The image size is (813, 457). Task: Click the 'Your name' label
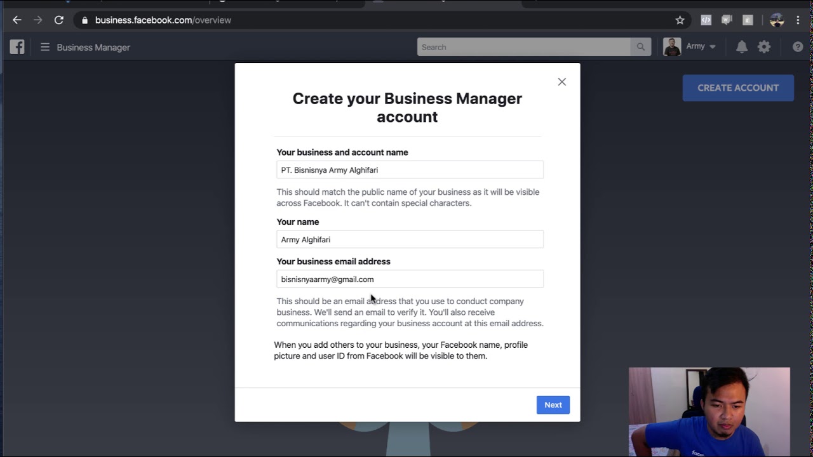298,222
